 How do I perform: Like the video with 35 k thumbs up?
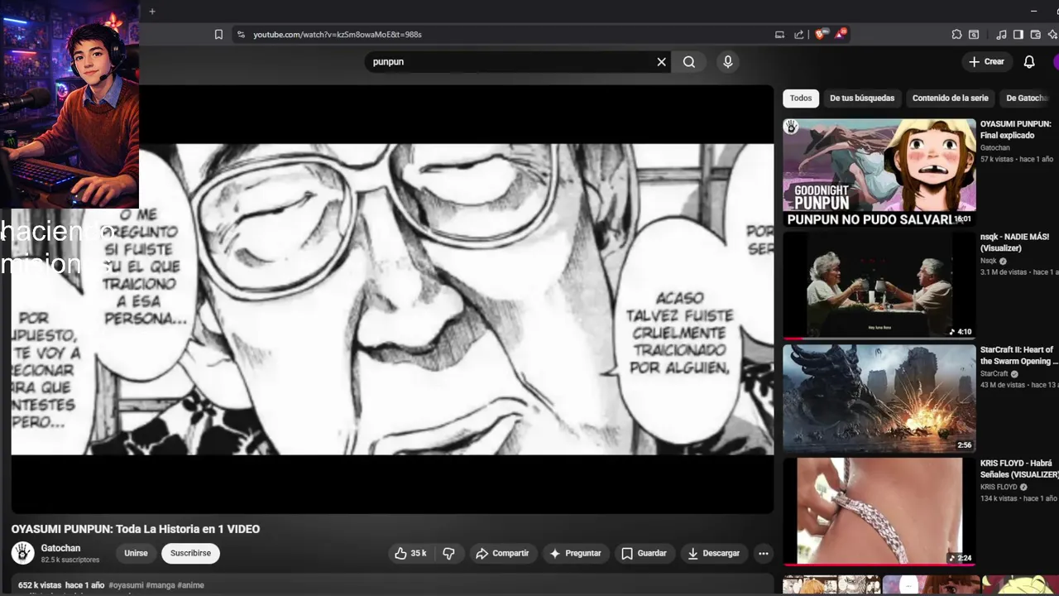click(x=411, y=553)
